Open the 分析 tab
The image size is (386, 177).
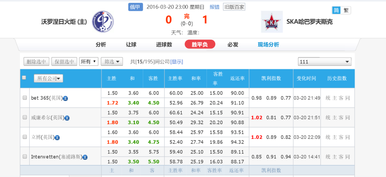[101, 45]
